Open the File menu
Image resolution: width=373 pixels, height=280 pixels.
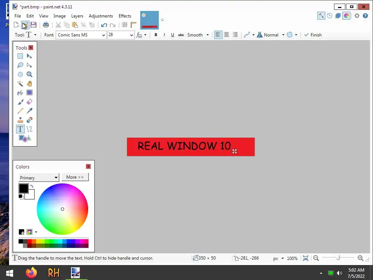[17, 16]
